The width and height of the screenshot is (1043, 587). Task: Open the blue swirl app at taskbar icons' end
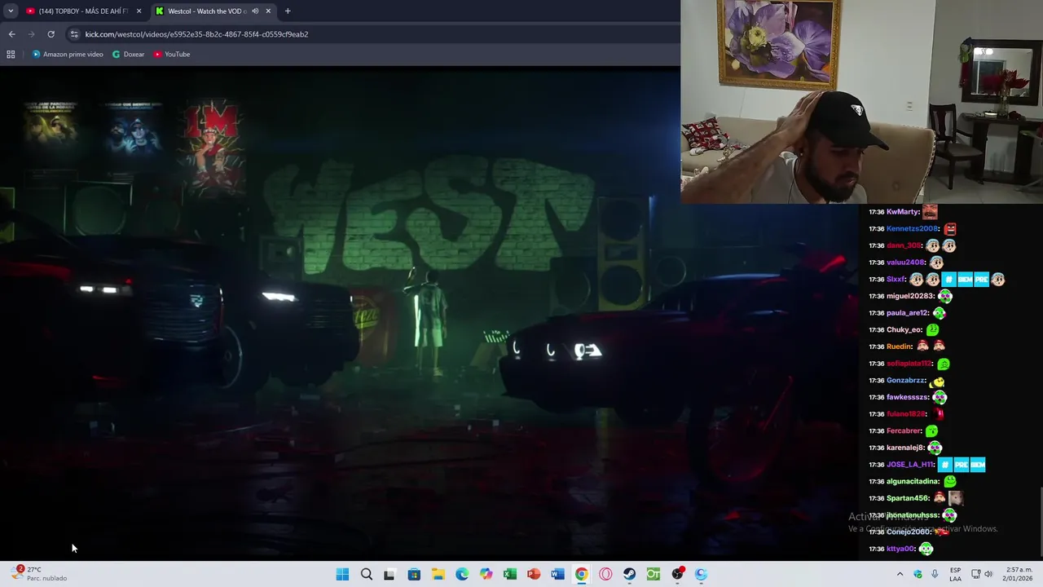(x=701, y=574)
